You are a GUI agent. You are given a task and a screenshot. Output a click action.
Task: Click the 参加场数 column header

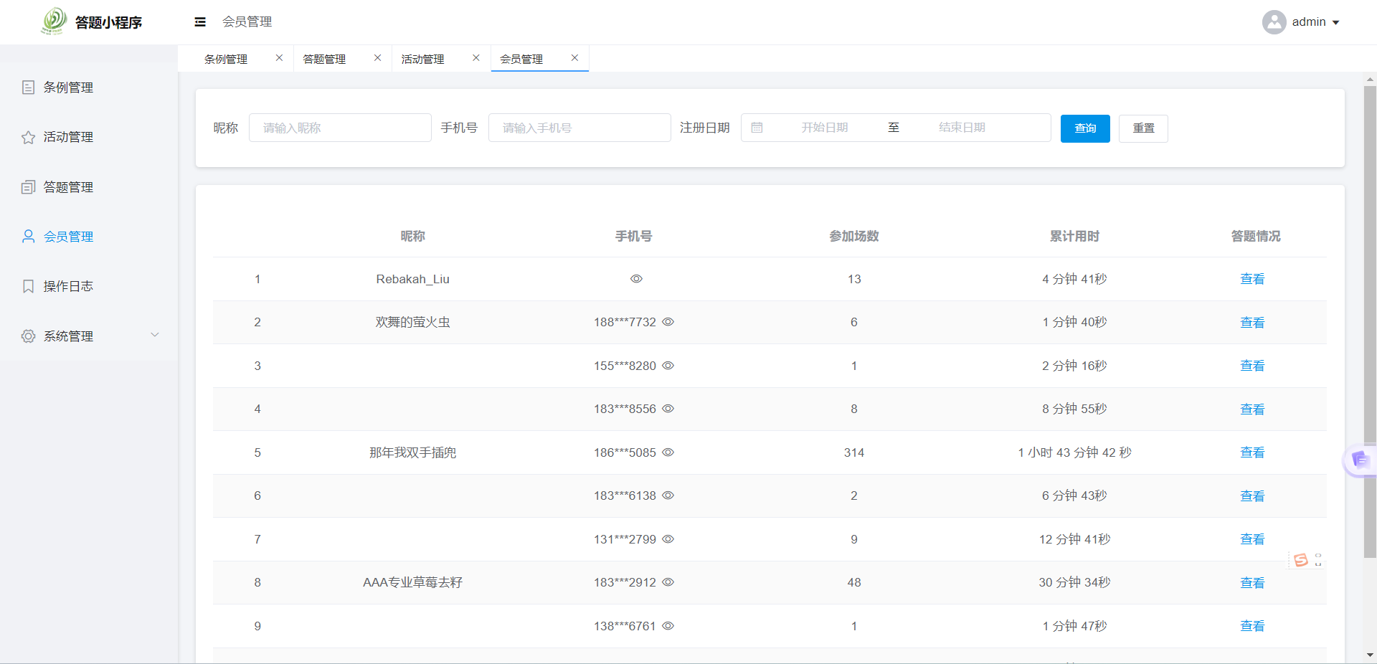[x=853, y=236]
